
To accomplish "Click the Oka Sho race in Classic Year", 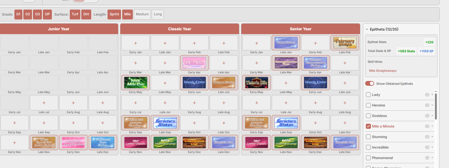I will (x=194, y=63).
